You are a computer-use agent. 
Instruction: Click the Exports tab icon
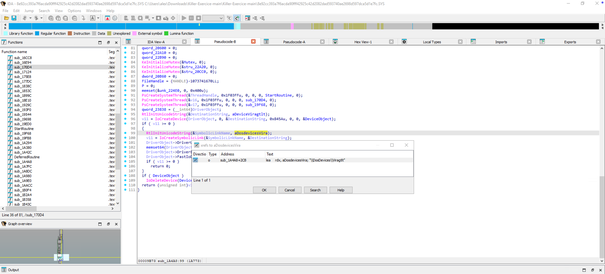(542, 42)
